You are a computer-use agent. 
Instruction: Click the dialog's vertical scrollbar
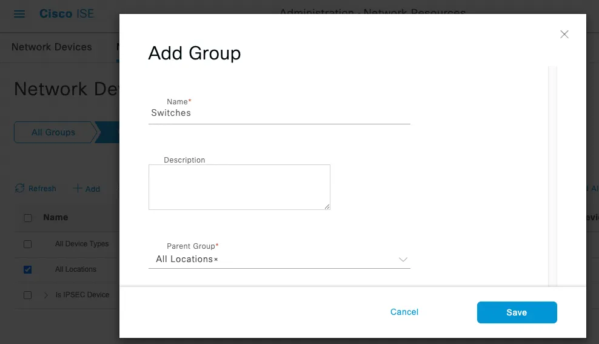tap(552, 176)
